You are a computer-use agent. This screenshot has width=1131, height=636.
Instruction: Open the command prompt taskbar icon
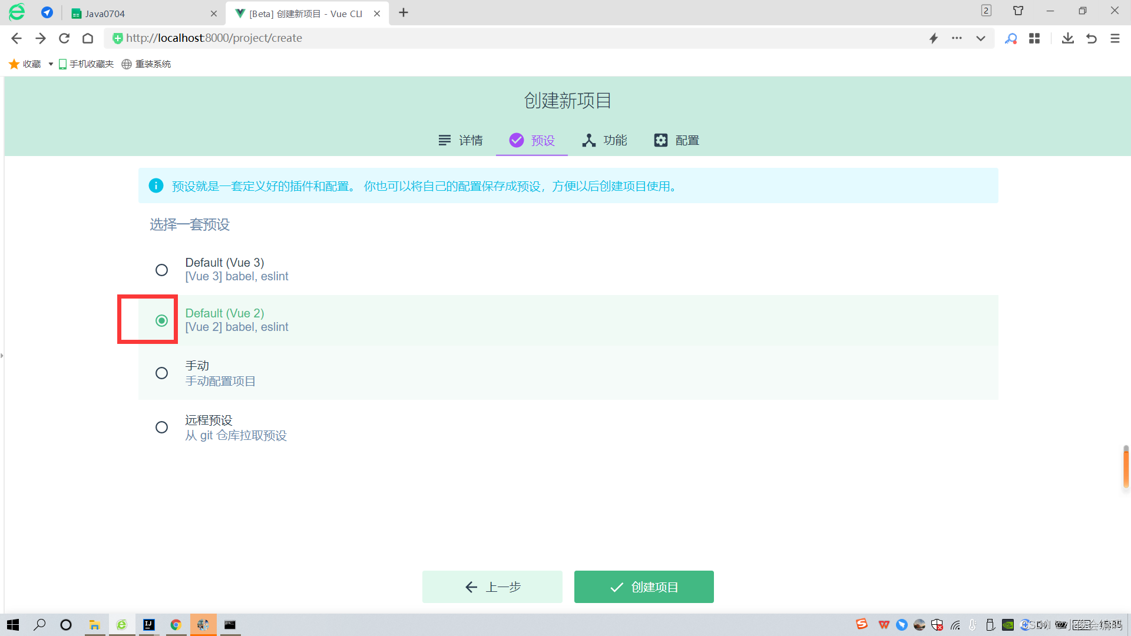pyautogui.click(x=230, y=625)
